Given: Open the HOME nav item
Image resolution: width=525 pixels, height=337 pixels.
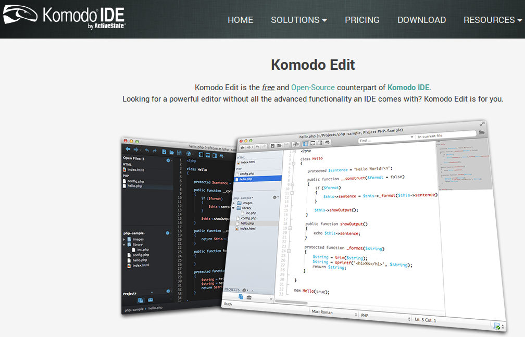Looking at the screenshot, I should pos(241,20).
